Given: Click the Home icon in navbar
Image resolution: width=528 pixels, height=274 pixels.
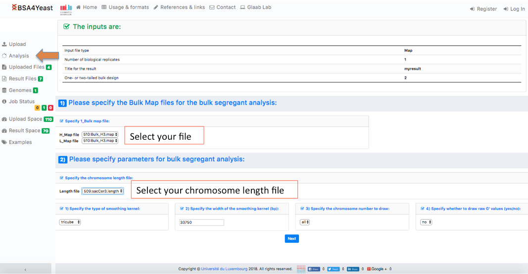Looking at the screenshot, I should pyautogui.click(x=78, y=7).
